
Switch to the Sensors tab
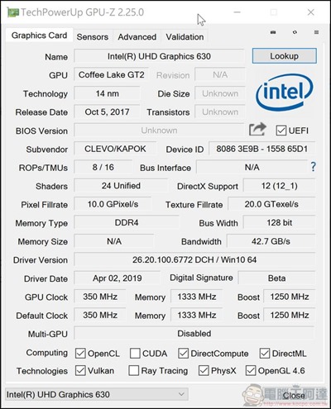[x=93, y=37]
